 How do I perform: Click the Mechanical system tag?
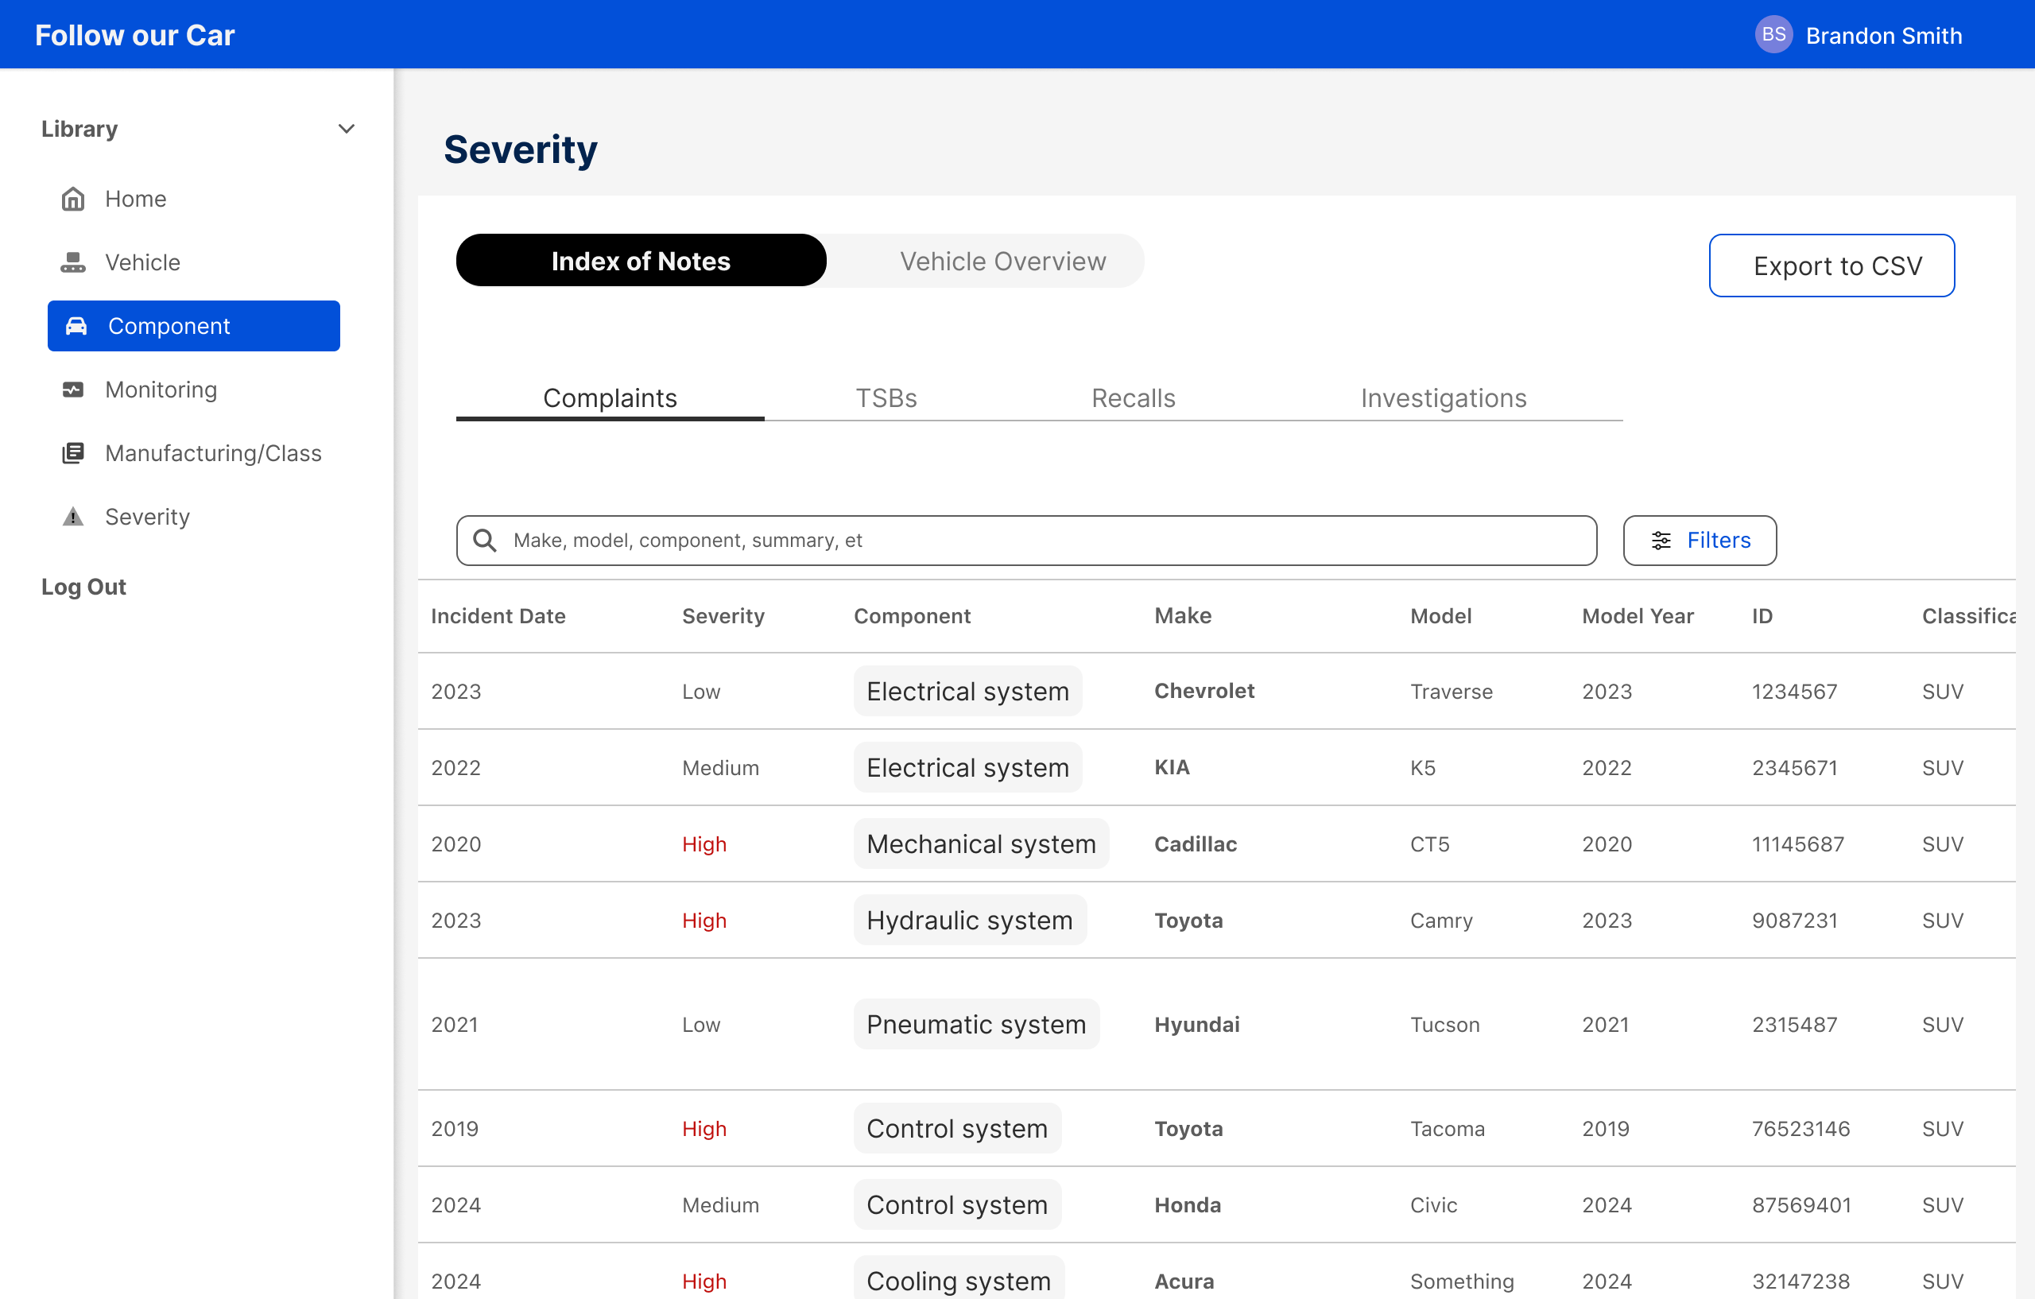tap(981, 843)
